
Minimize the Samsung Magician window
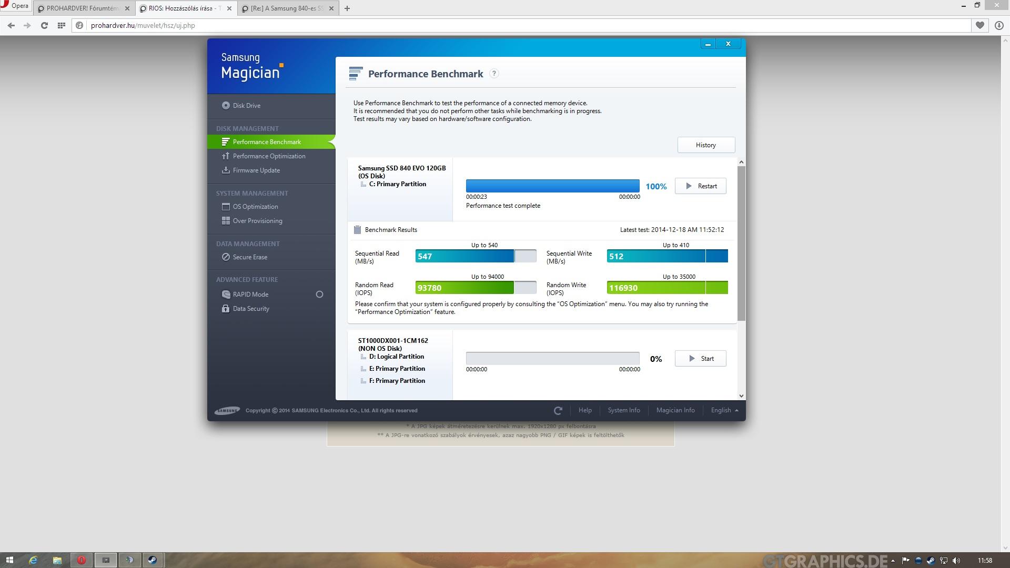tap(708, 44)
